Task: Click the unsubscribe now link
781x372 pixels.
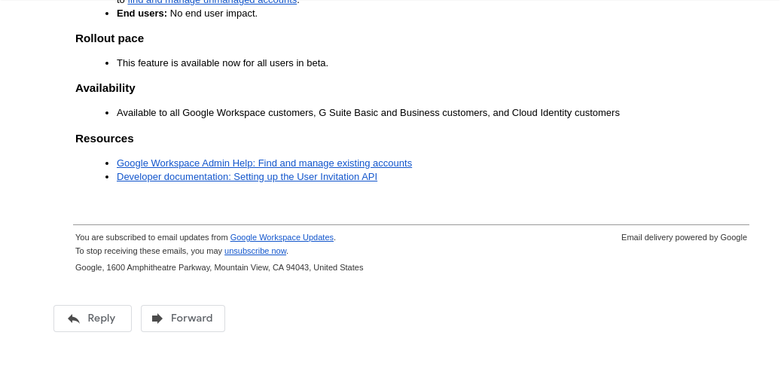Action: click(255, 251)
